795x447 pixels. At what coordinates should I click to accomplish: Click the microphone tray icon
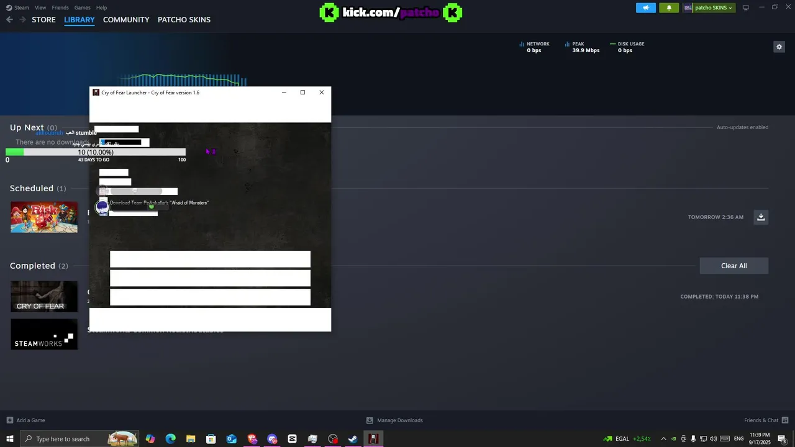pos(693,439)
